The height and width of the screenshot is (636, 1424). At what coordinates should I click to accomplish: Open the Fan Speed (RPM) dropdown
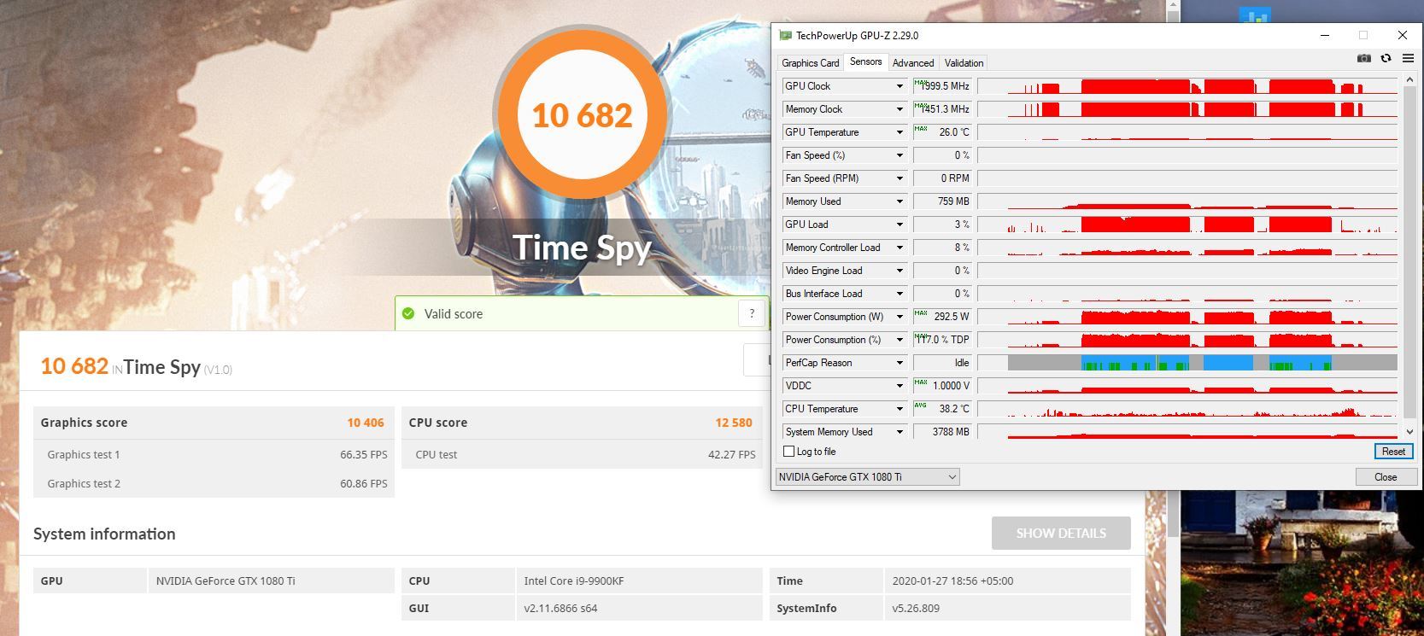[x=900, y=178]
